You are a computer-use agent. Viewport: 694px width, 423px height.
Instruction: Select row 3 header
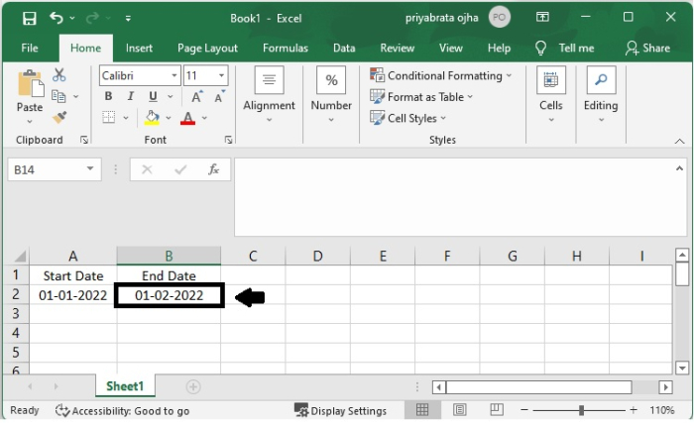click(x=16, y=314)
